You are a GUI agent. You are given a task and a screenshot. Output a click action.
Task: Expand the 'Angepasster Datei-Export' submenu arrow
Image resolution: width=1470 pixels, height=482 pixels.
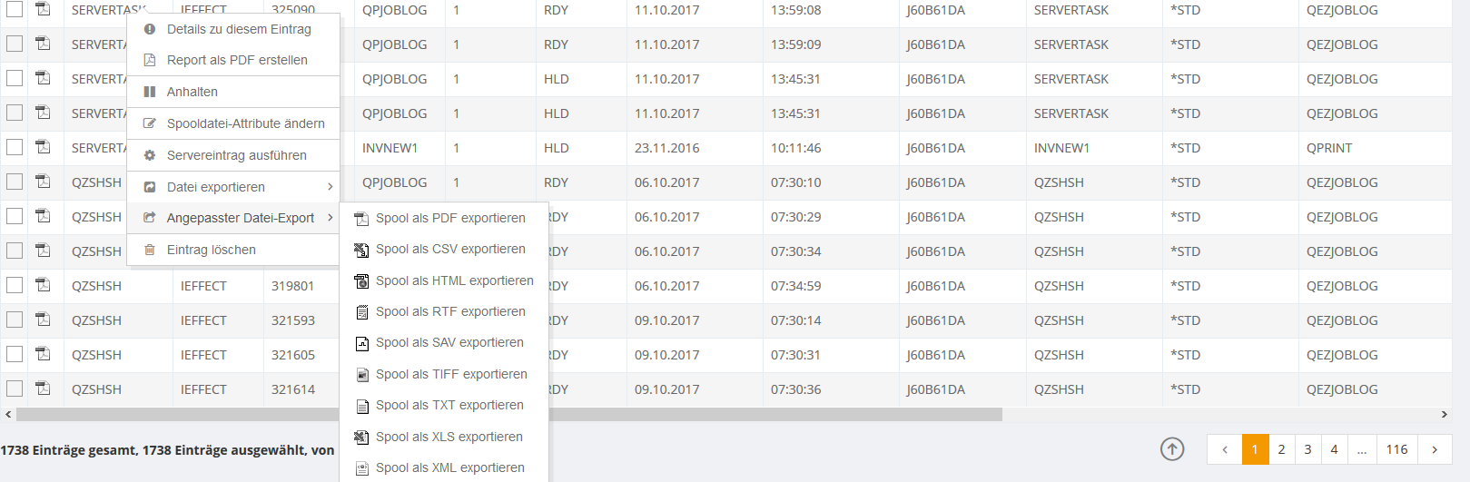click(330, 218)
